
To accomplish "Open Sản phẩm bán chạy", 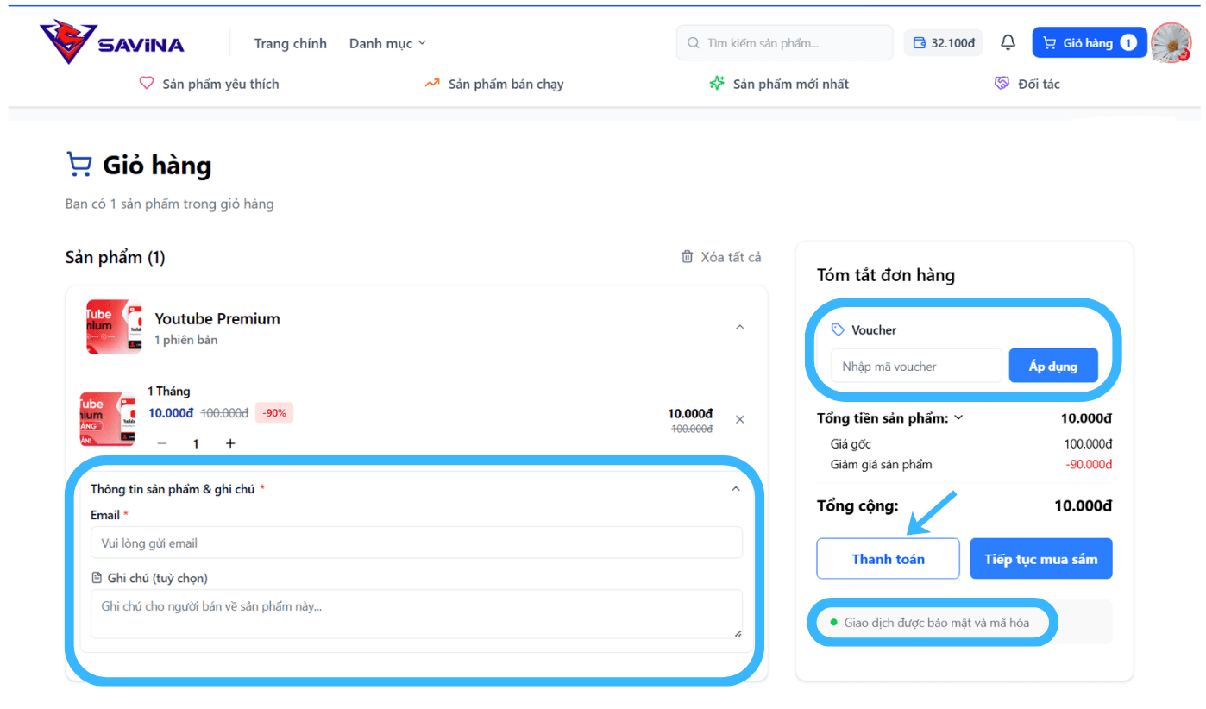I will point(494,84).
